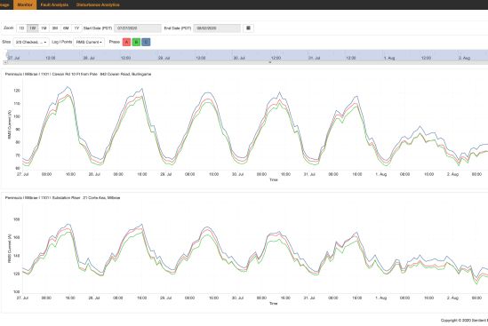The image size is (488, 326).
Task: Select the Cowan Rd chart title
Action: coord(78,74)
